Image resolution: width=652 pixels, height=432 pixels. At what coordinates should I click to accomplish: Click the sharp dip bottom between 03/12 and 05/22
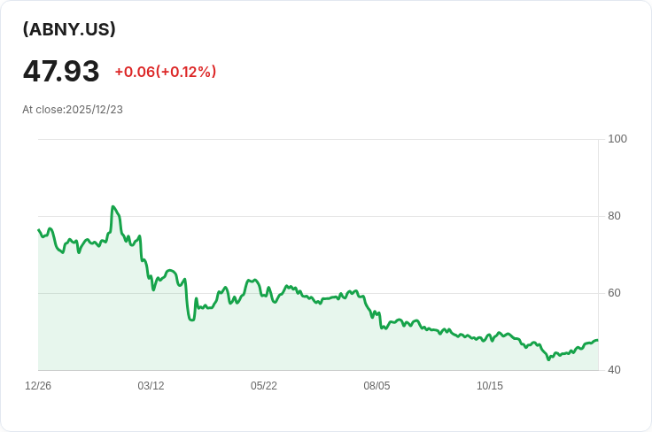[x=191, y=320]
